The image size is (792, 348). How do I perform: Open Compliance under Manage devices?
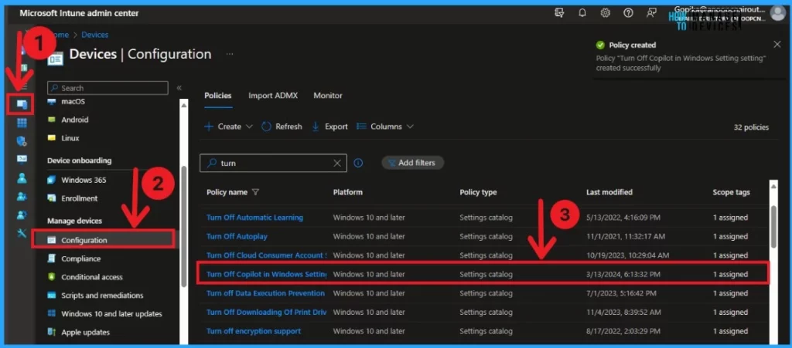[x=80, y=258]
